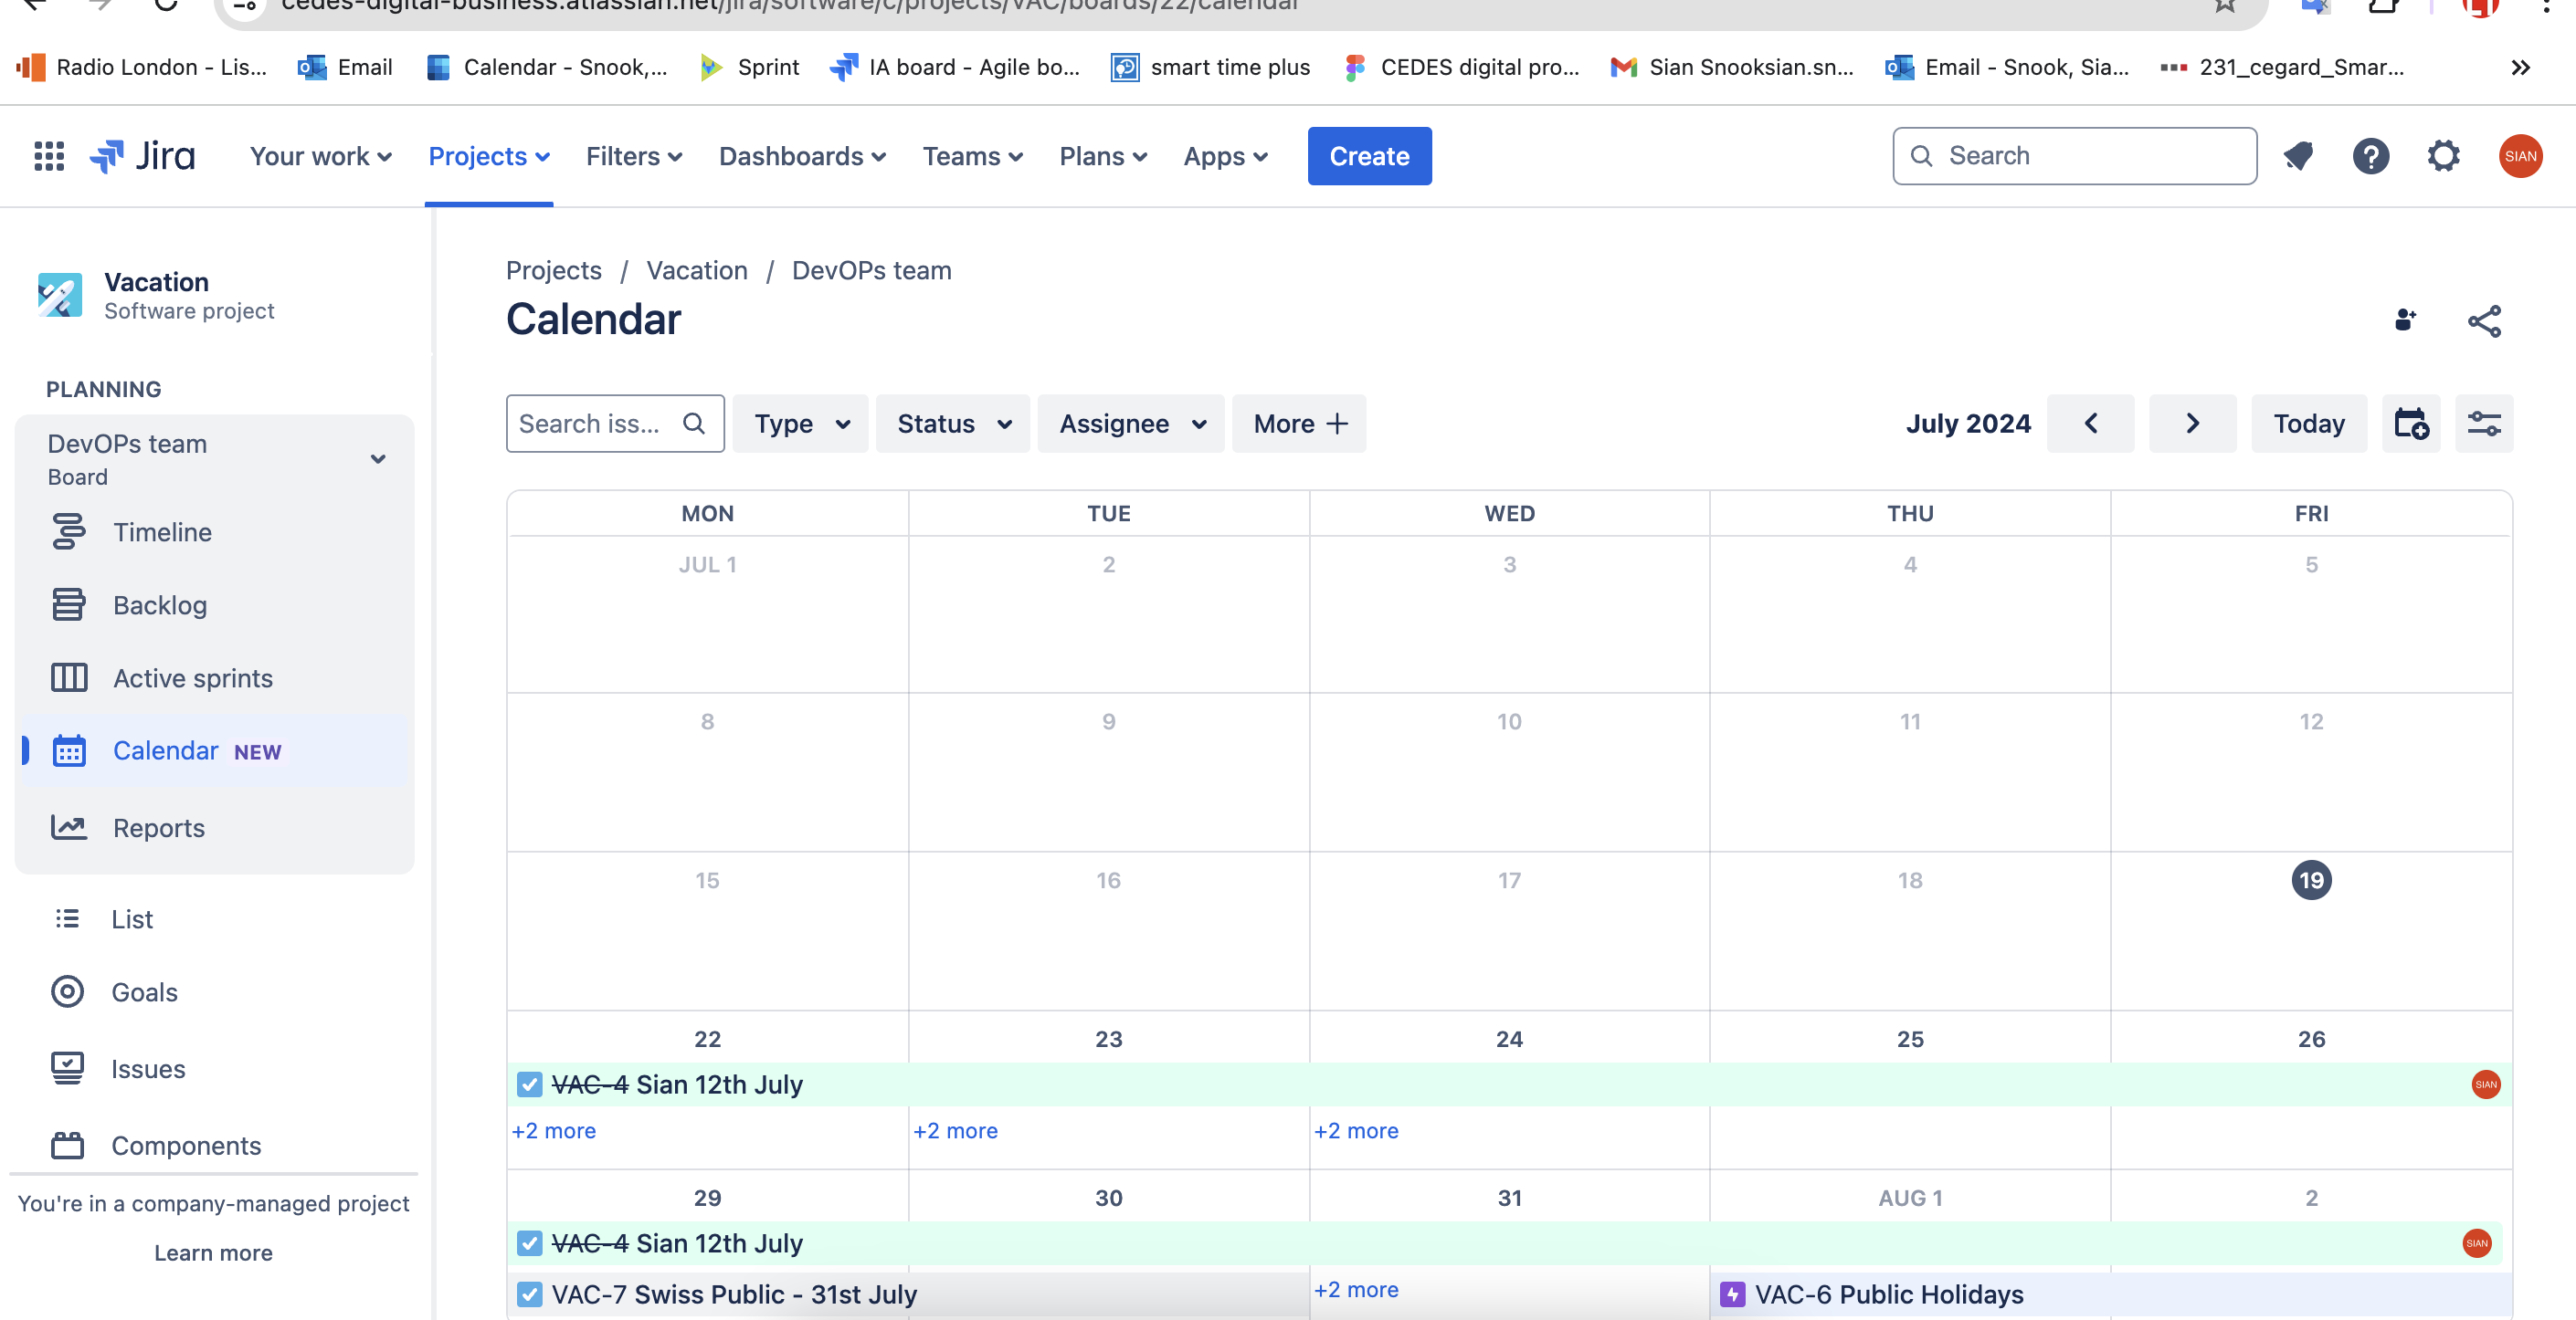The image size is (2576, 1320).
Task: Click the checkbox icon for VAC-4 on July 22
Action: (x=530, y=1084)
